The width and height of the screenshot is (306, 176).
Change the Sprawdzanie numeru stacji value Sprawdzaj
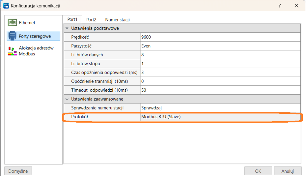220,108
